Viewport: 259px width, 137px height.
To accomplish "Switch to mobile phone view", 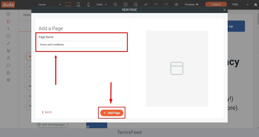I will (89, 4).
